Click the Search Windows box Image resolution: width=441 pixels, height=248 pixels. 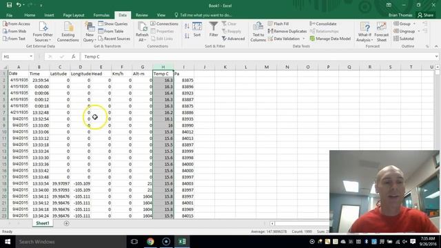click(x=70, y=242)
